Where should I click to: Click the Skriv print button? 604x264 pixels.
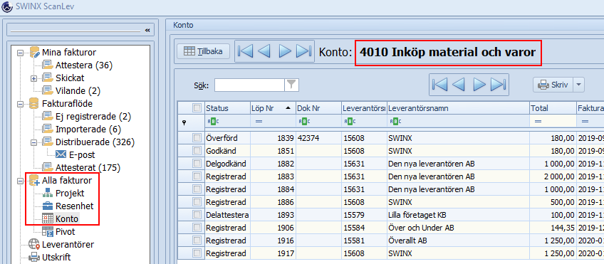pyautogui.click(x=553, y=85)
